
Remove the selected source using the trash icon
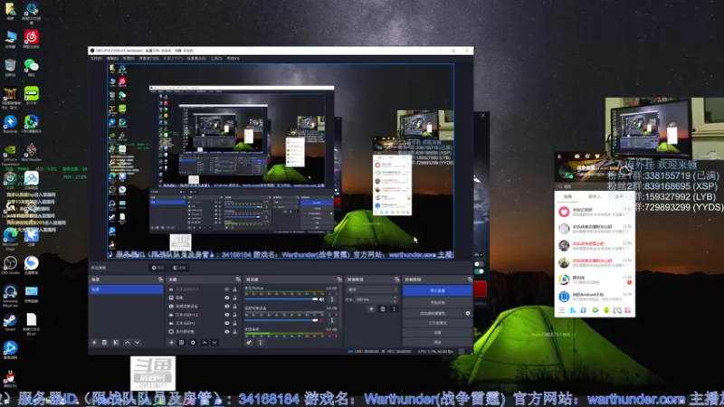[x=182, y=343]
